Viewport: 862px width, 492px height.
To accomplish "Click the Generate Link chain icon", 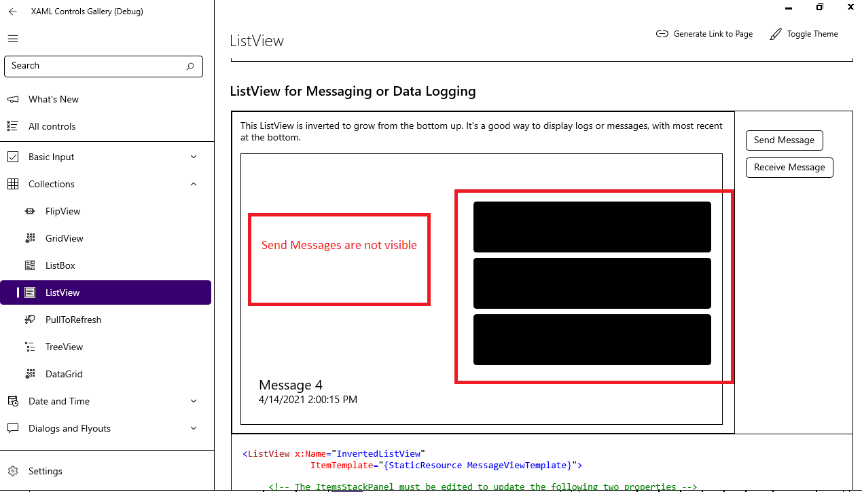I will pos(662,34).
